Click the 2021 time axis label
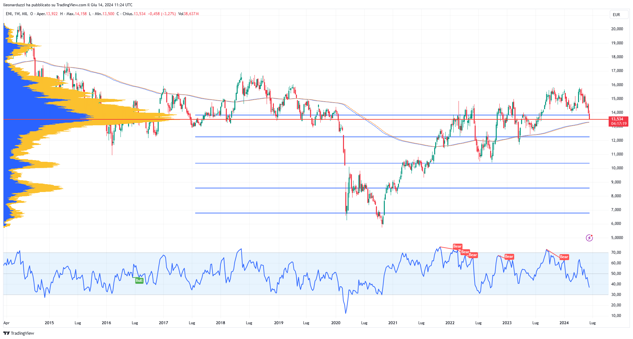Image resolution: width=633 pixels, height=339 pixels. point(393,323)
